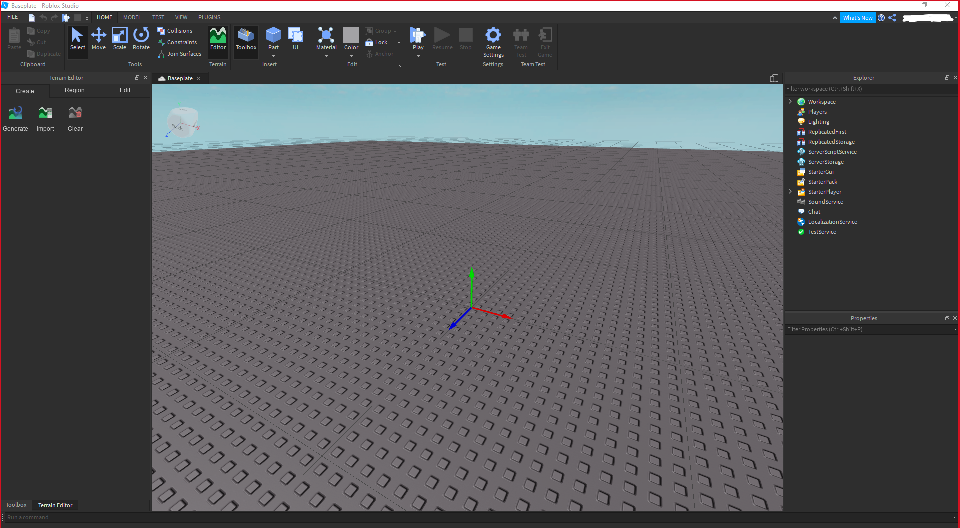Select ReplicatedStorage in Explorer

point(831,142)
